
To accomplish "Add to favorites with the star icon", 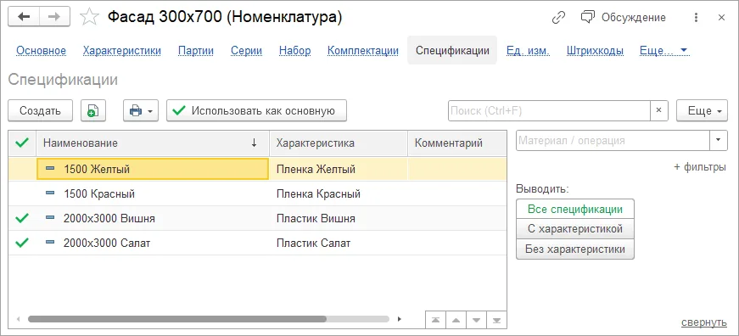I will [89, 18].
